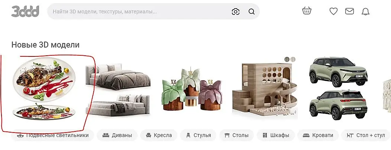Open image search via camera icon
The width and height of the screenshot is (391, 150).
[x=236, y=12]
